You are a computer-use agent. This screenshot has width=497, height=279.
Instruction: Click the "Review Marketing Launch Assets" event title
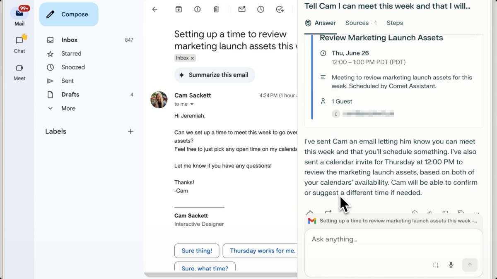pos(381,38)
